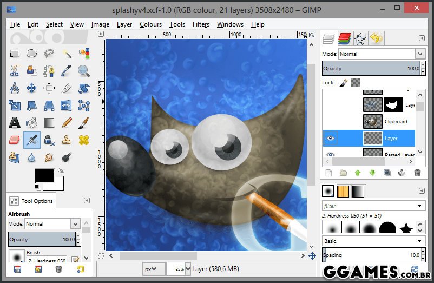Activate the Paths tool
434x283 pixels.
point(49,70)
